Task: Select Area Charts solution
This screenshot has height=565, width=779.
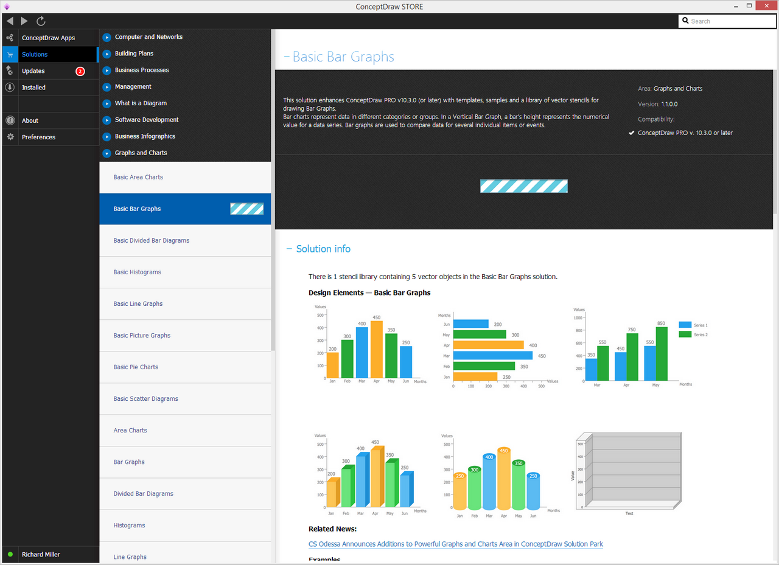Action: tap(185, 431)
